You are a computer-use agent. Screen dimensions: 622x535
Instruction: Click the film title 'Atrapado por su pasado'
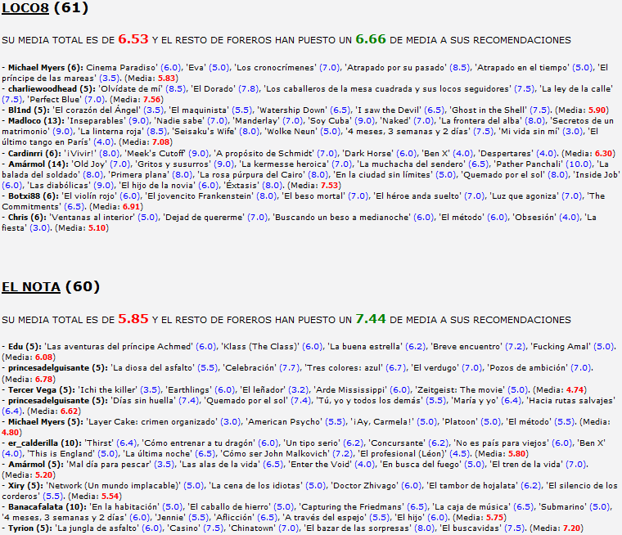pos(396,68)
